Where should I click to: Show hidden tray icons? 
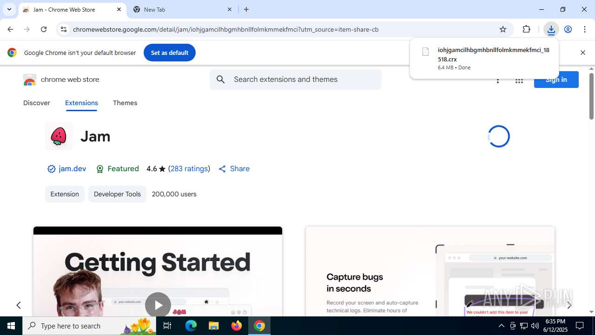[501, 326]
